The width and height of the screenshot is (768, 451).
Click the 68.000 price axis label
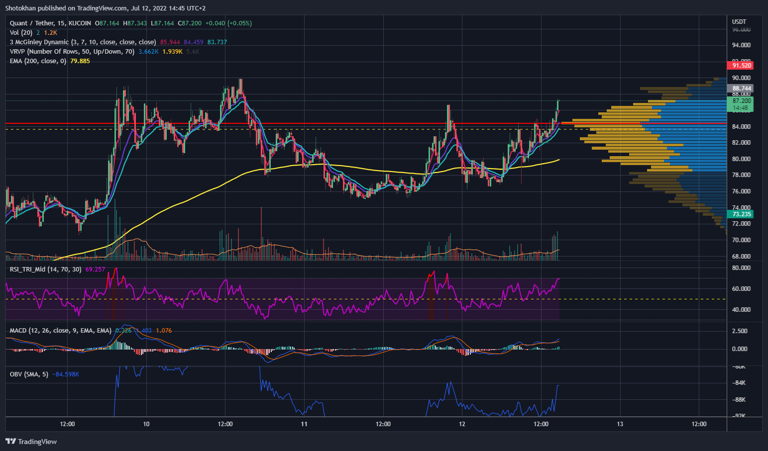tap(742, 257)
